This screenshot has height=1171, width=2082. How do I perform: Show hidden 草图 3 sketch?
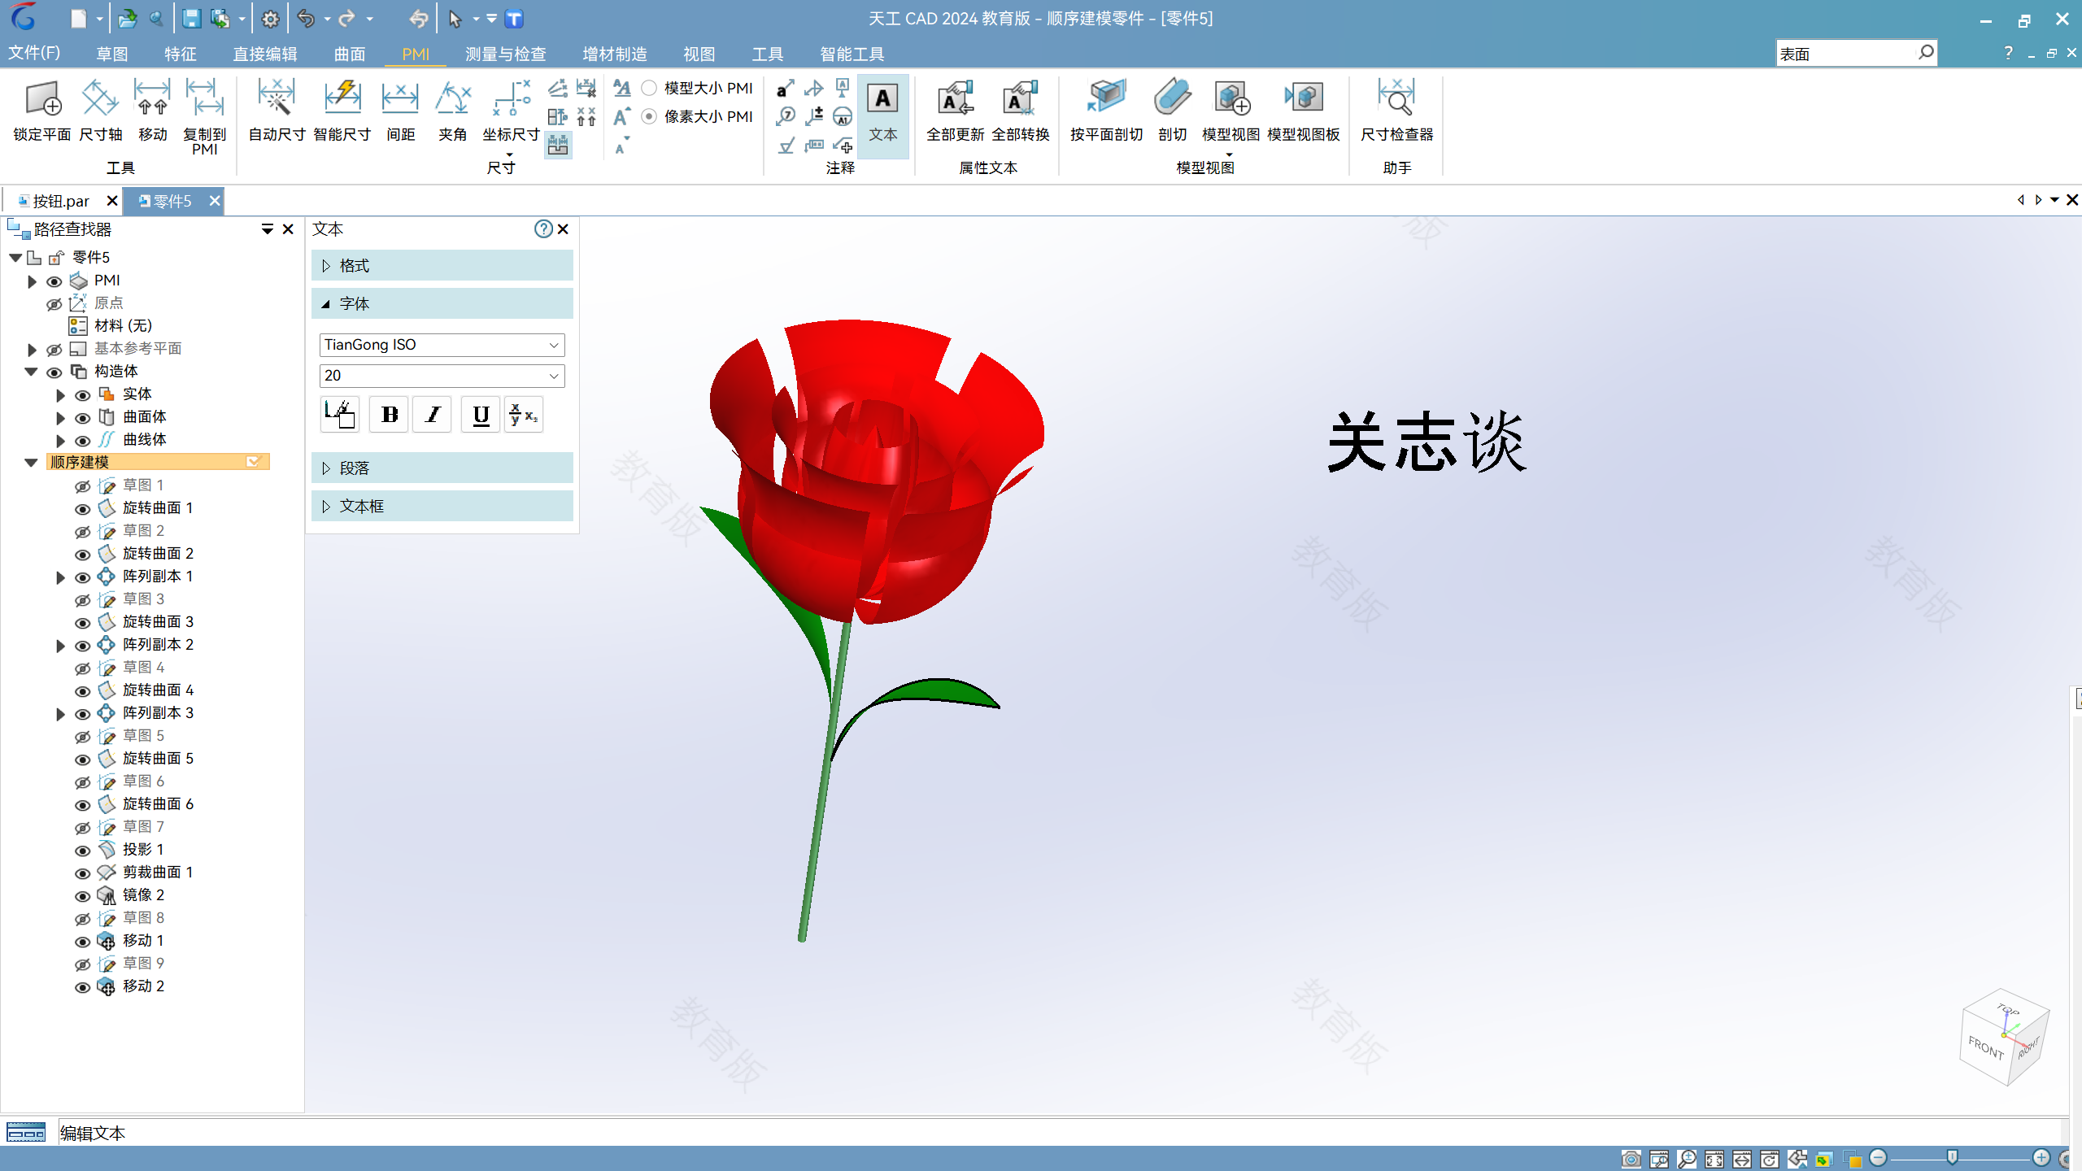pos(83,600)
